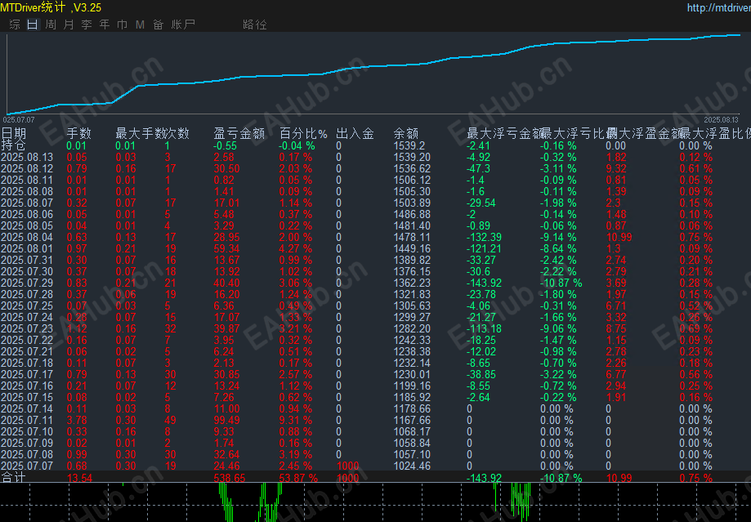The image size is (751, 522).
Task: Click the blue equity curve chart
Action: point(373,72)
